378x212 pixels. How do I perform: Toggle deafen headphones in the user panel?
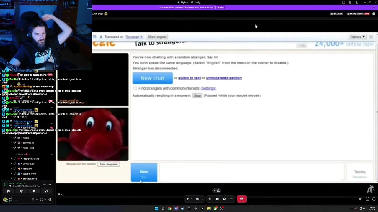pos(41,199)
